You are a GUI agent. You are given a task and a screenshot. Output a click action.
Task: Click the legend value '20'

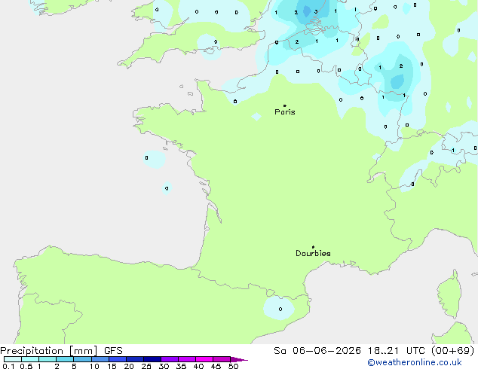click(129, 366)
